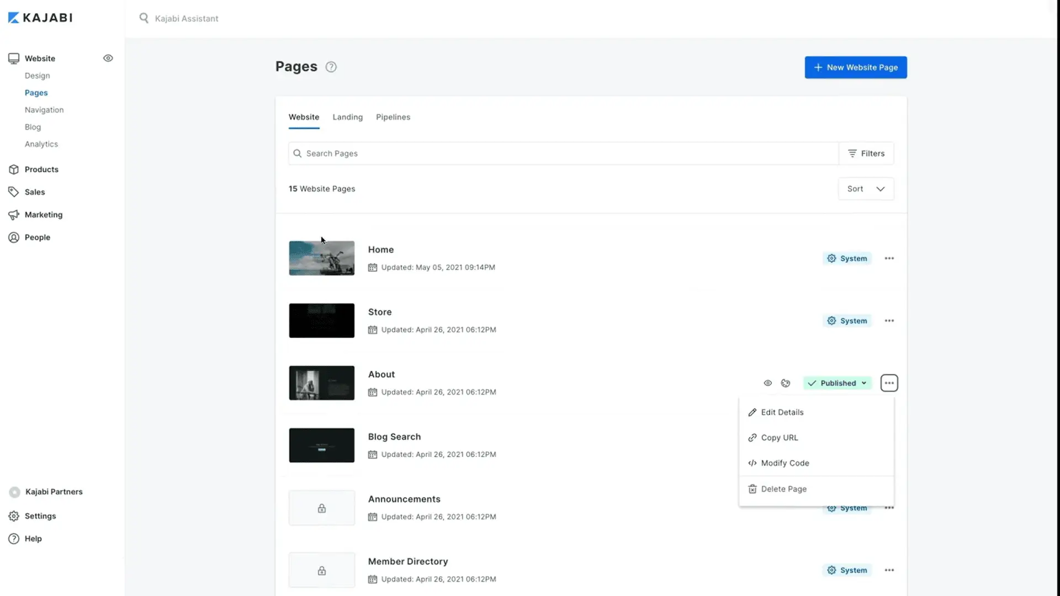Click the People sidebar icon

[x=14, y=237]
